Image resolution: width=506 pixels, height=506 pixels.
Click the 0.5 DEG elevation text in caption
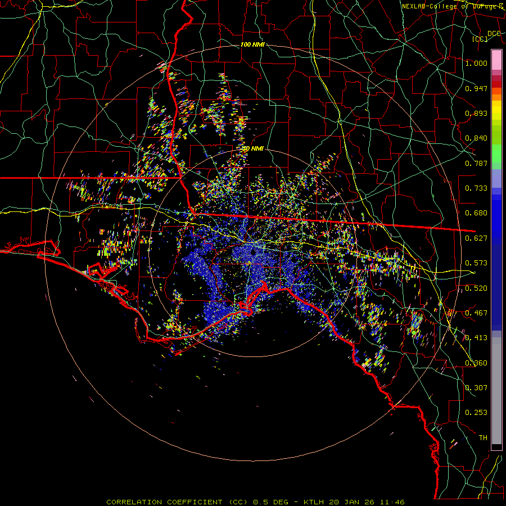pyautogui.click(x=270, y=502)
